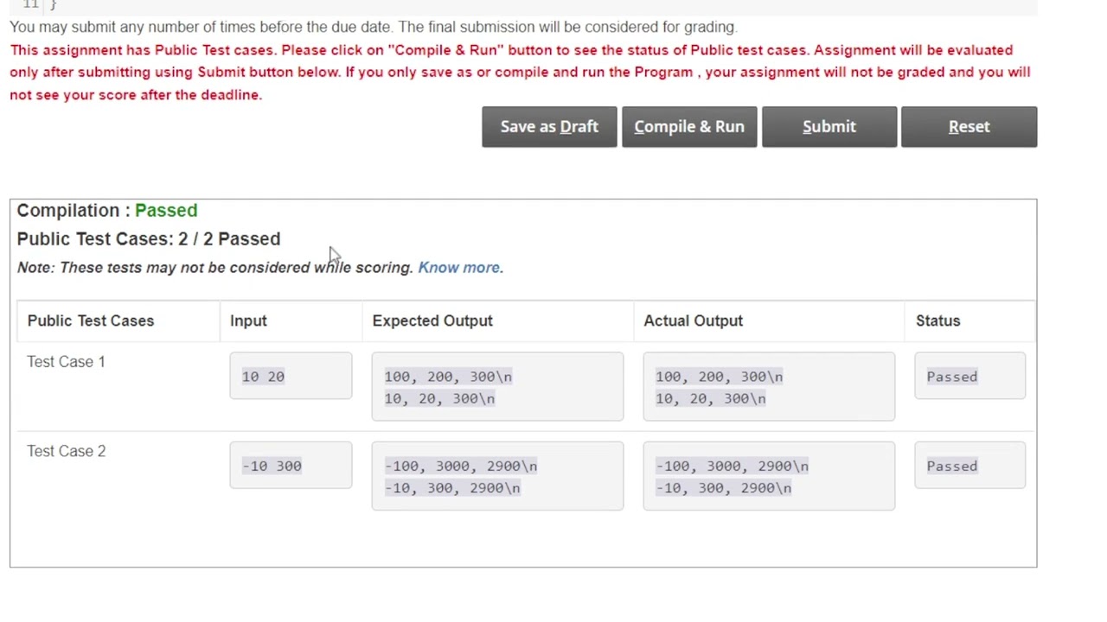Click the Save as Draft button
Viewport: 1107px width, 622px height.
click(x=549, y=127)
